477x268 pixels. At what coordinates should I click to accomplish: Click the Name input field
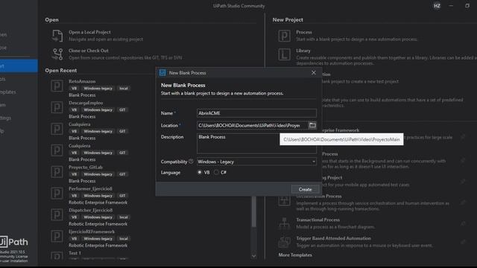[x=256, y=113]
